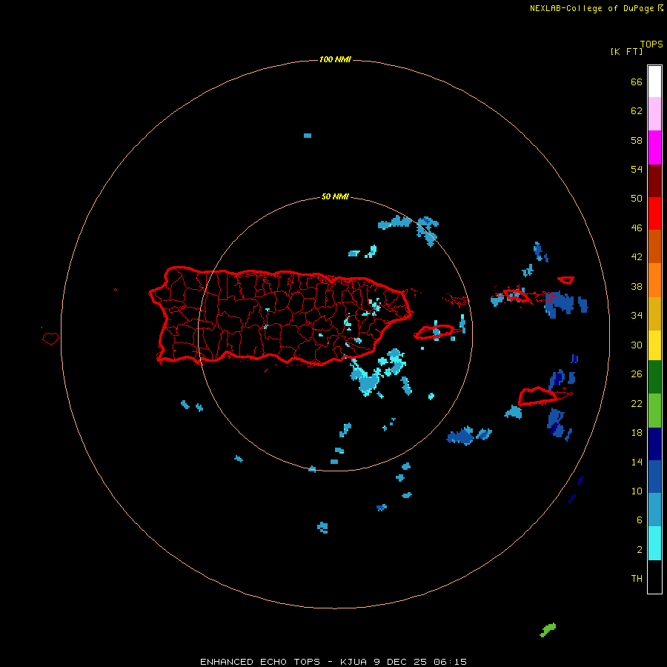This screenshot has height=667, width=667.
Task: Click the 100 NMI range ring label
Action: point(335,59)
